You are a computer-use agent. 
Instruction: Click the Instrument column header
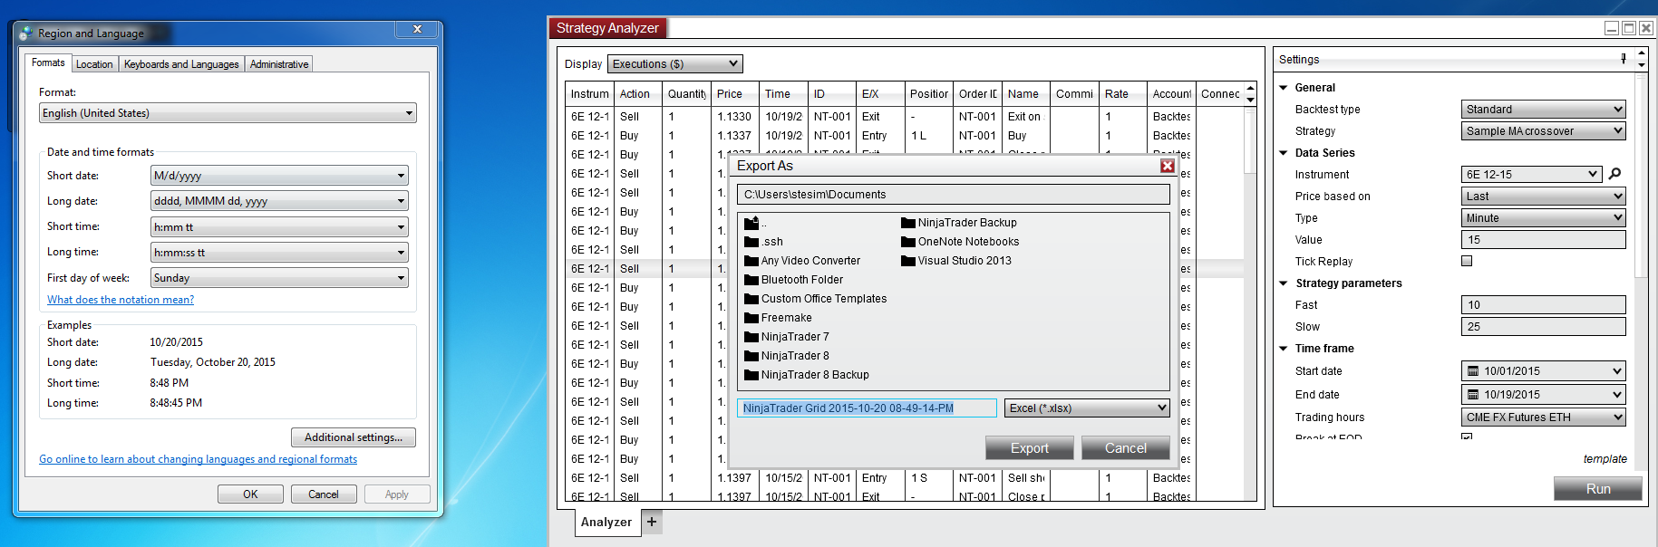point(589,94)
